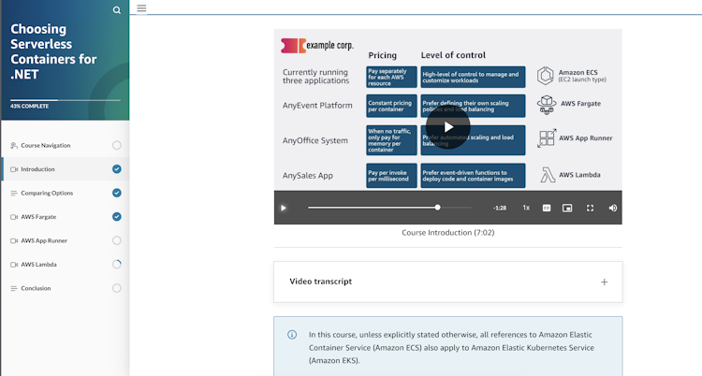Click the video icon beside Introduction
The image size is (702, 376).
[14, 169]
